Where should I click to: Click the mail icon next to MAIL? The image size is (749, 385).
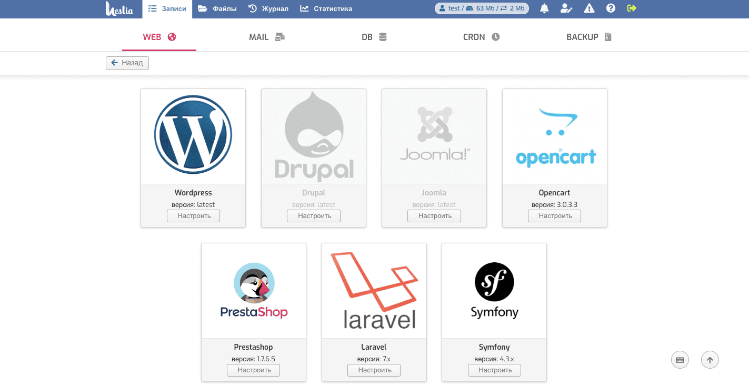coord(280,37)
